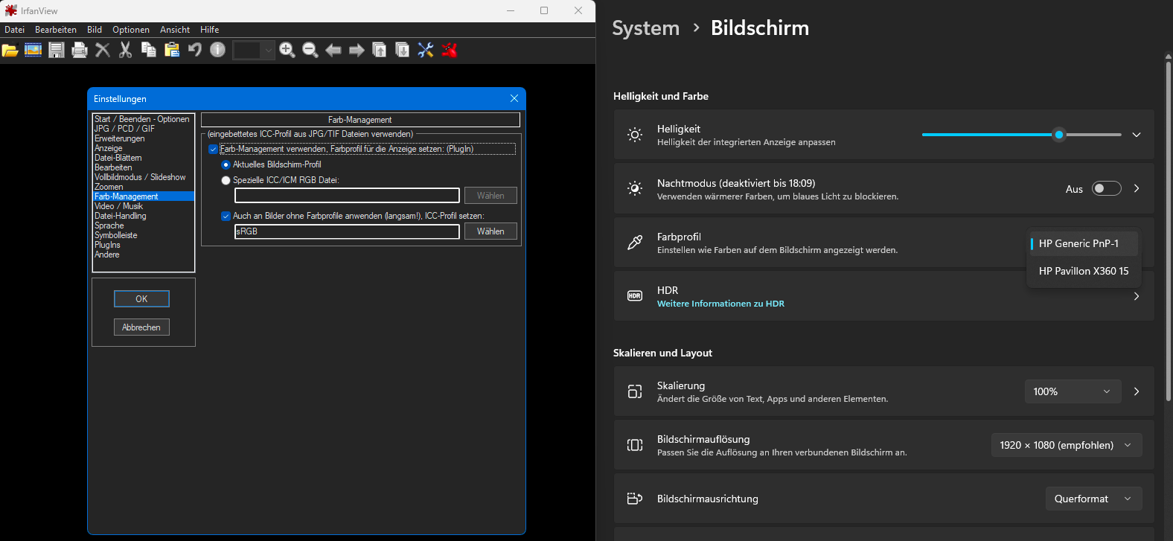Open the Hilfe menu
This screenshot has height=541, width=1173.
(x=210, y=30)
